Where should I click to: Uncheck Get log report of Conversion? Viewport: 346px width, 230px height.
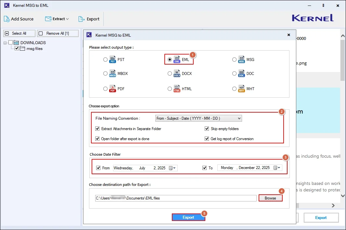click(207, 139)
